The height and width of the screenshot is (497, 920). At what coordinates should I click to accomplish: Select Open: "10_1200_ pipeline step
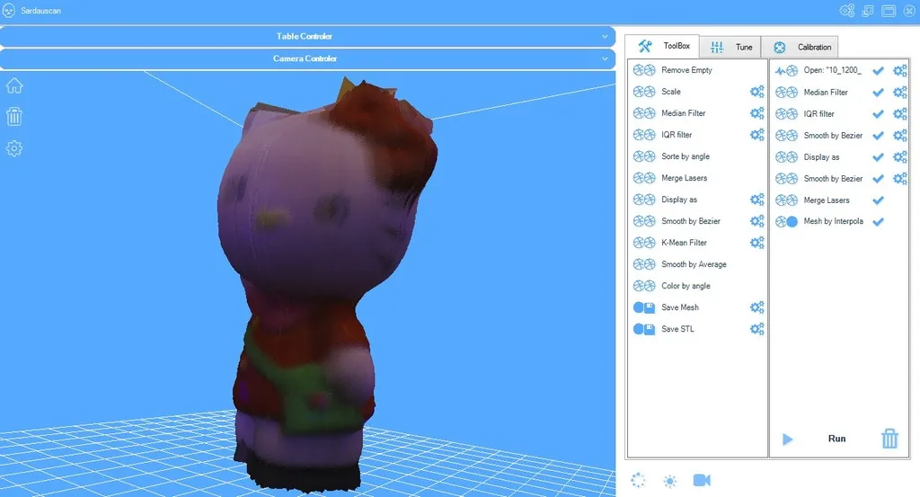point(833,70)
